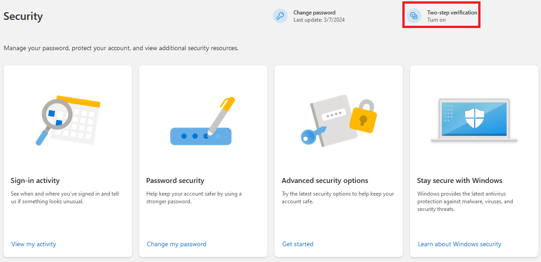Click the Security page title
541x262 pixels.
[23, 16]
